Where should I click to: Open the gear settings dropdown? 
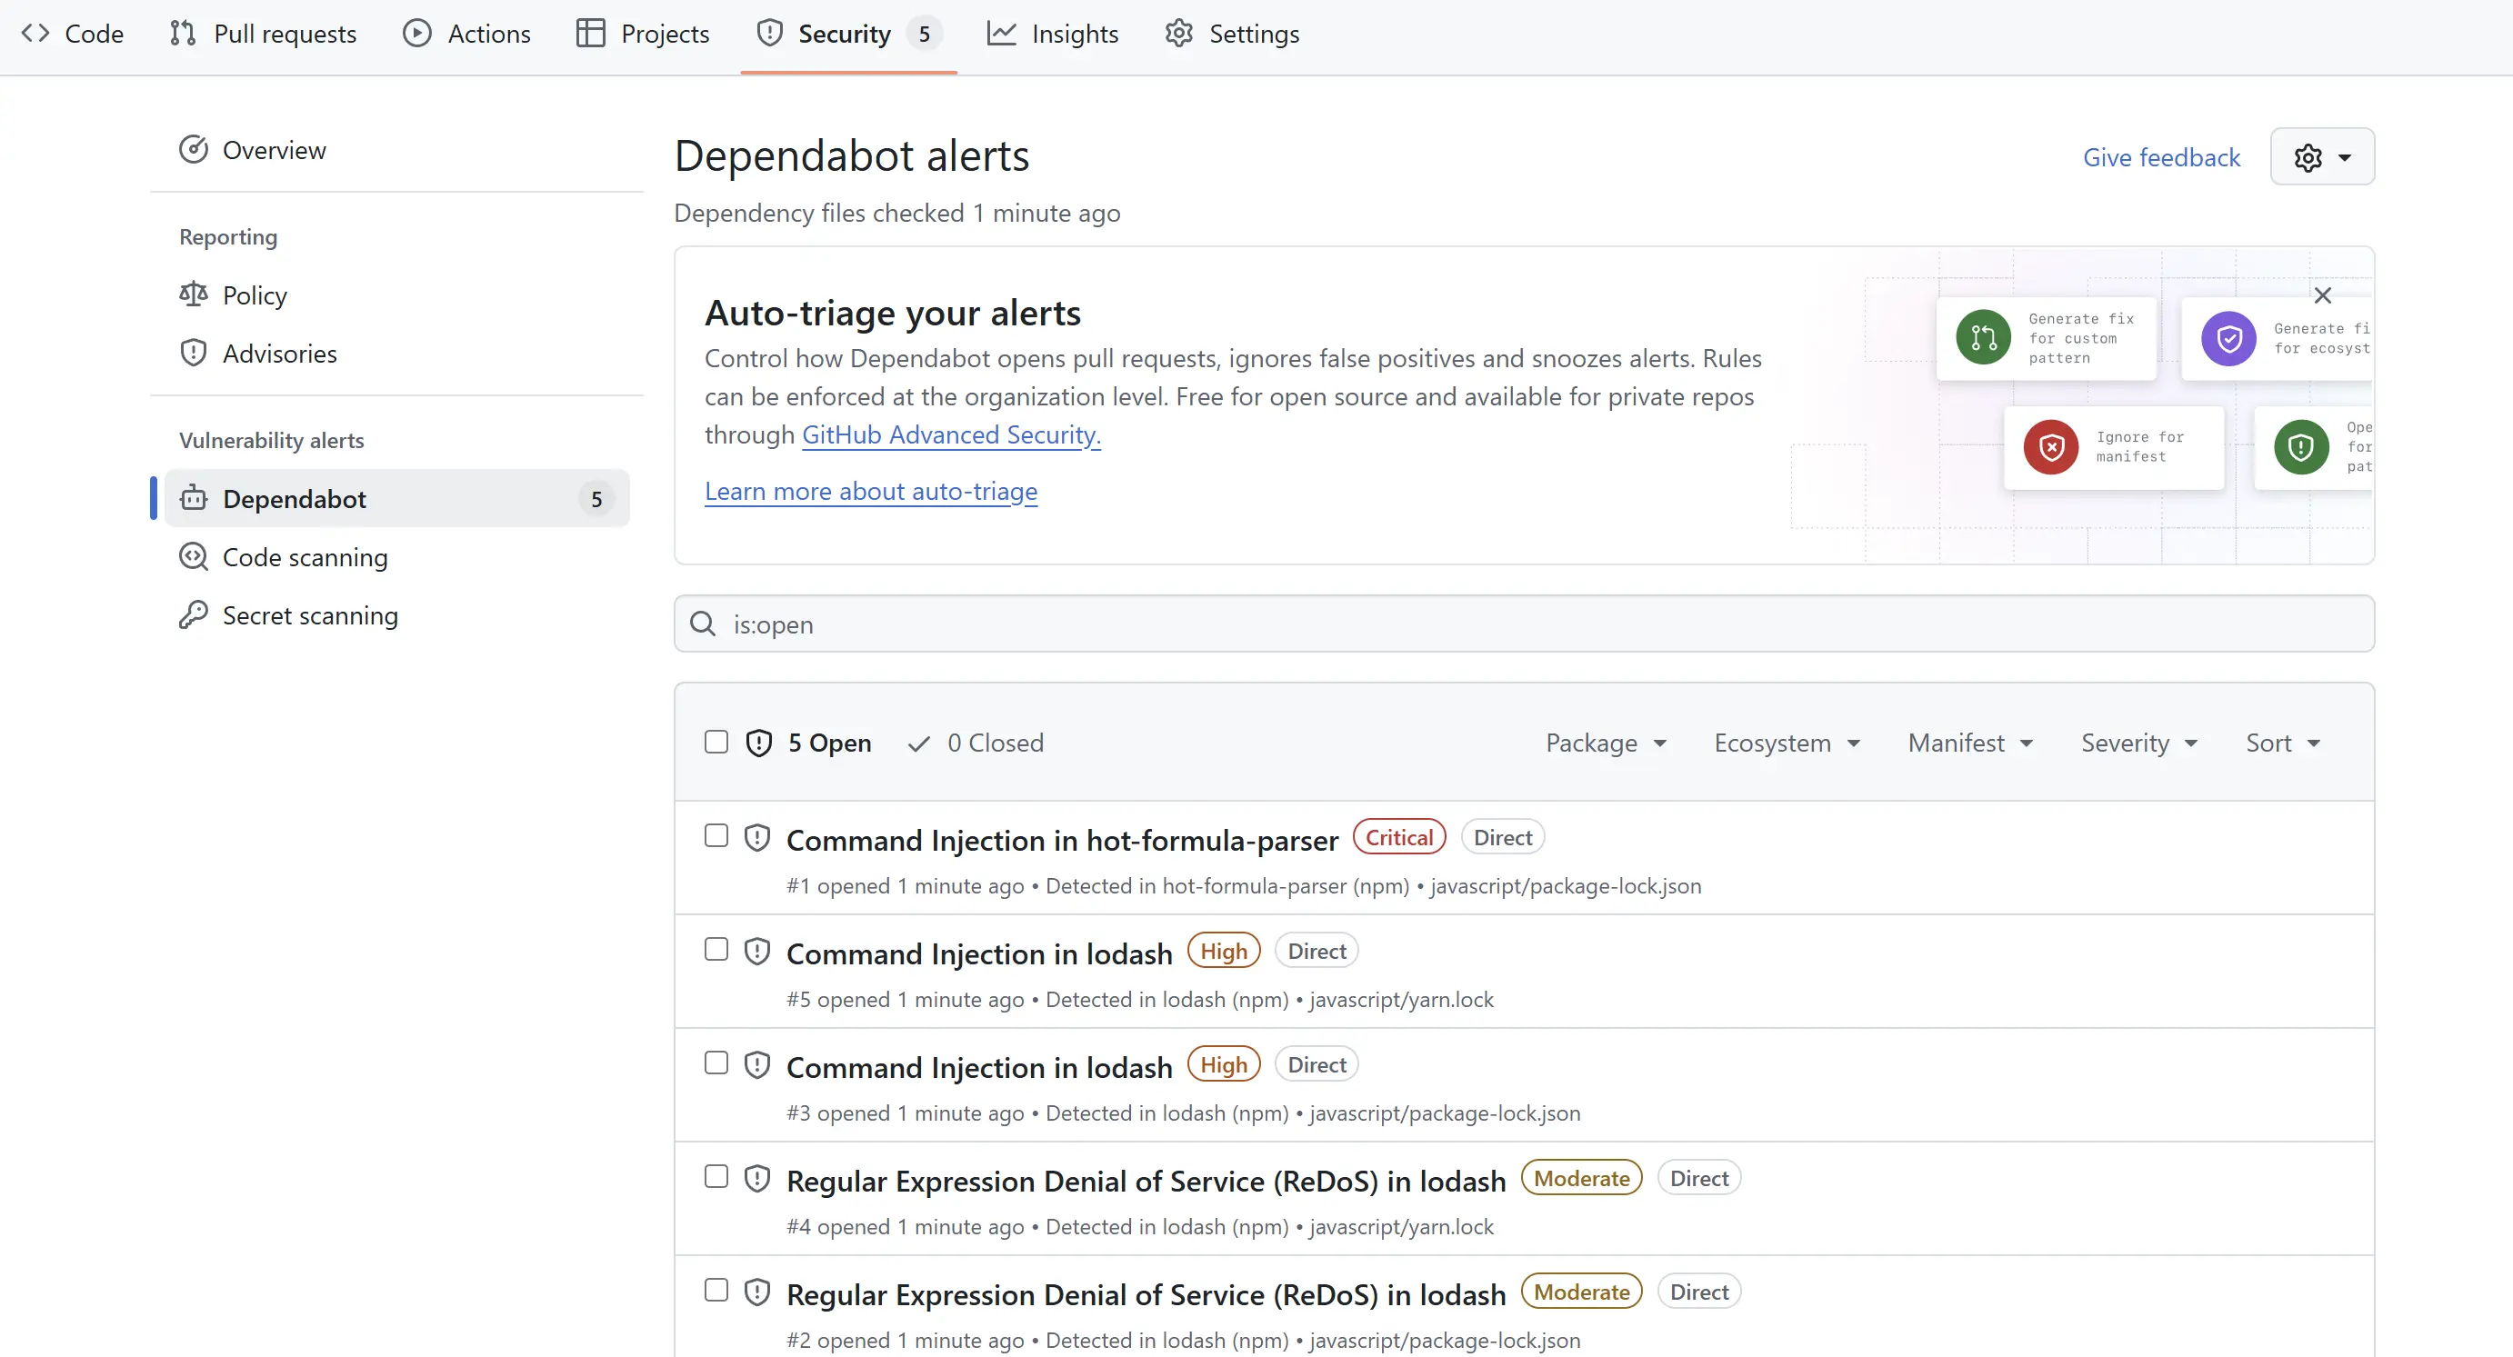2322,156
